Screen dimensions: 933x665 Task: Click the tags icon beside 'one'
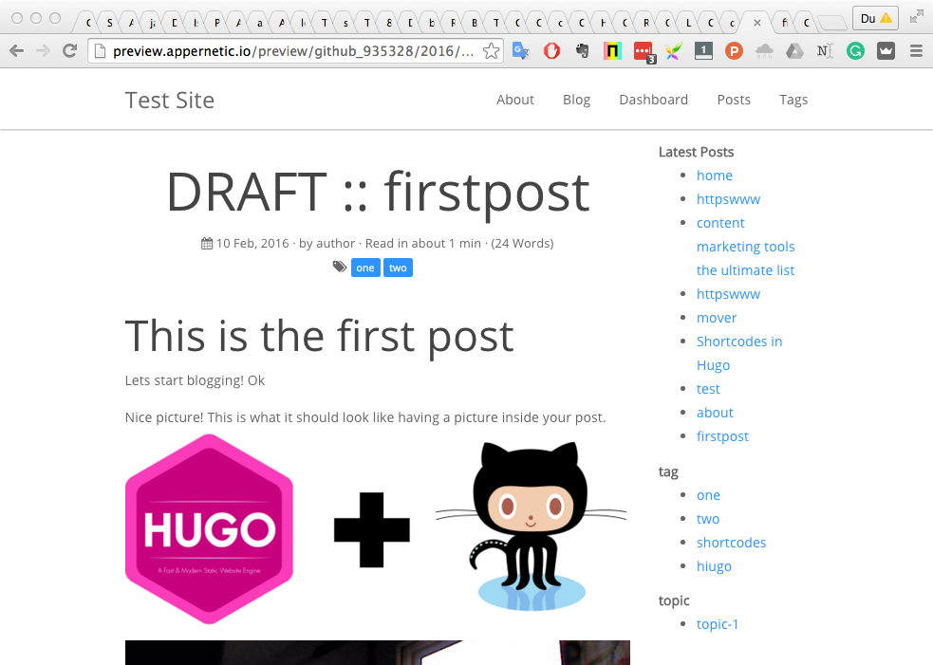point(339,268)
